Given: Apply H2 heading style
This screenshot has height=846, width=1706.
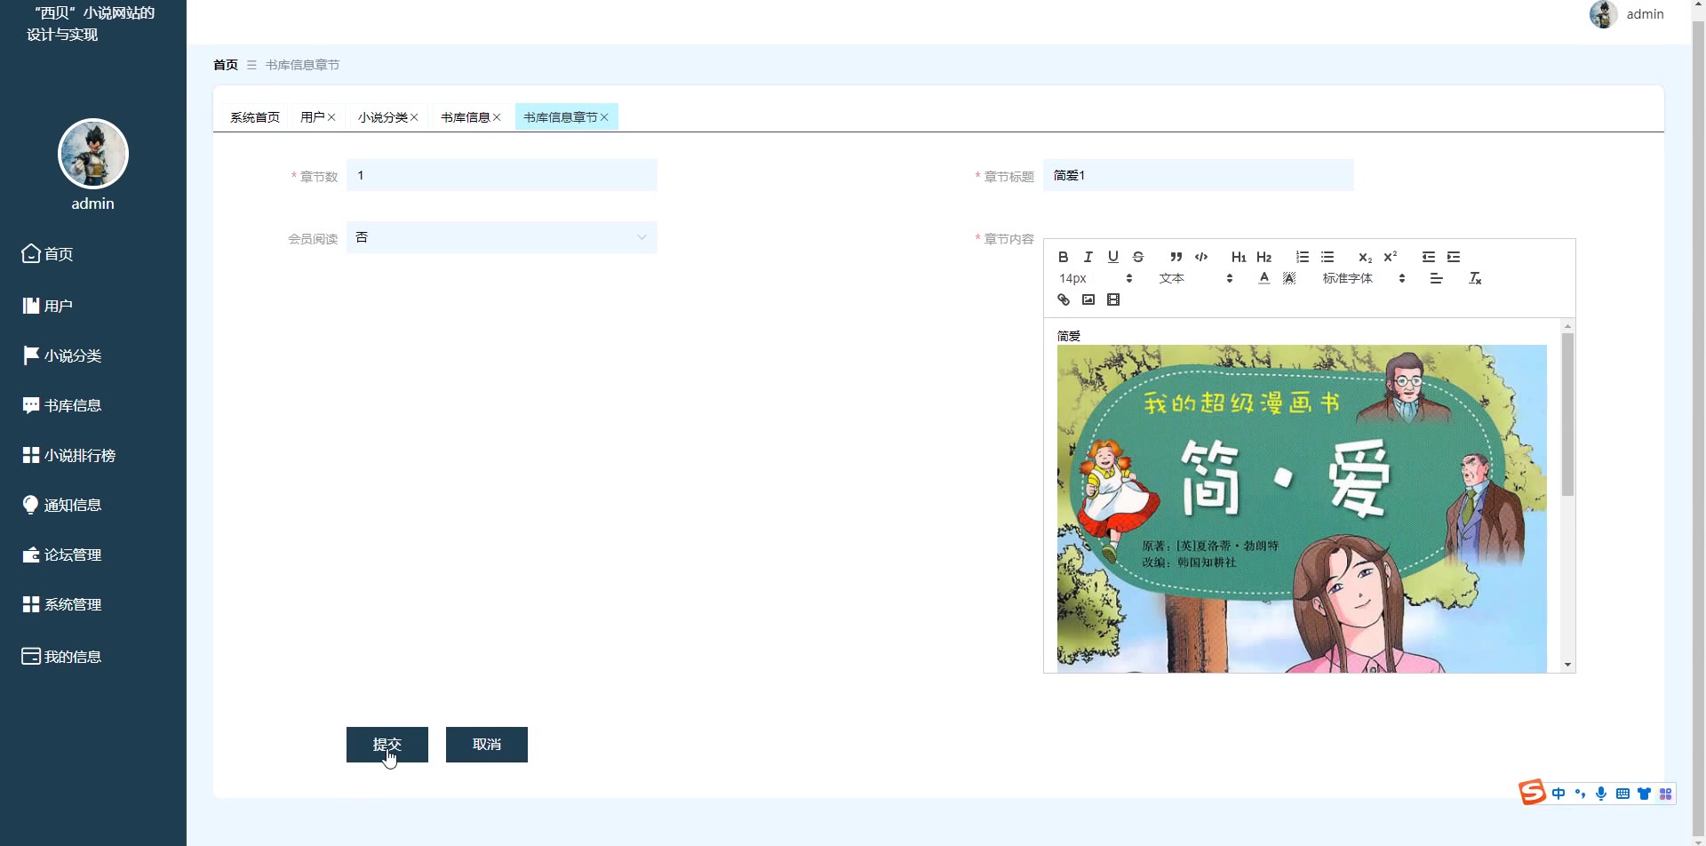Looking at the screenshot, I should coord(1264,257).
